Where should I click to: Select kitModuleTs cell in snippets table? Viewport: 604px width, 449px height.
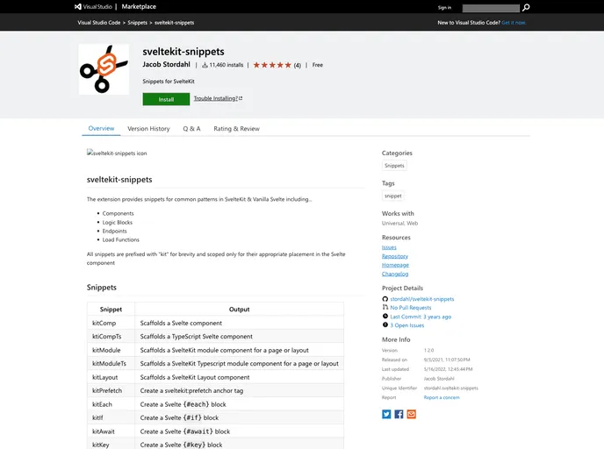[x=111, y=364]
